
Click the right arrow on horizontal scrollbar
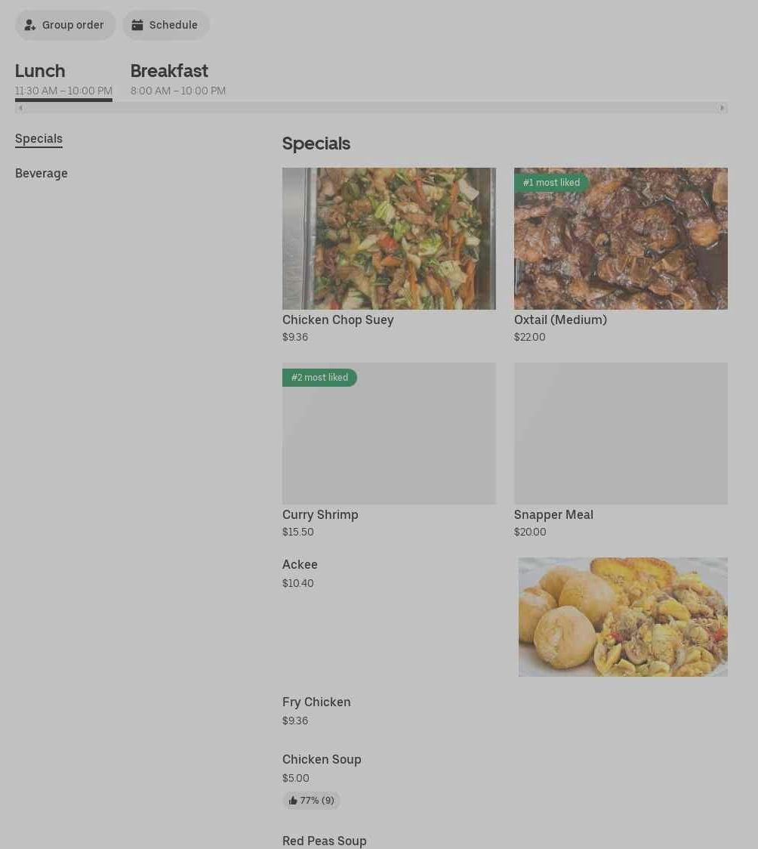(x=723, y=108)
